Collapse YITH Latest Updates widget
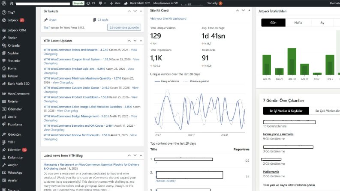Screen dimensions: 340x191 pyautogui.click(x=141, y=41)
